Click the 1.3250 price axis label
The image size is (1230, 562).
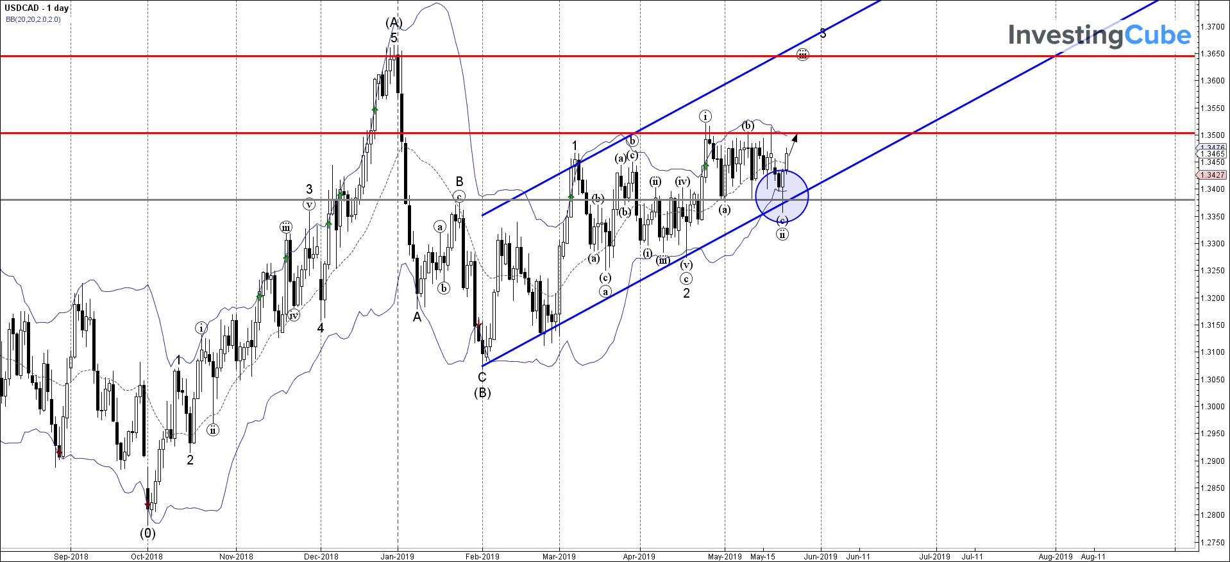1213,271
